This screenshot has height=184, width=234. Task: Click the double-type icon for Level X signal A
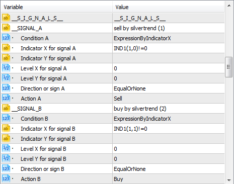coord(6,68)
